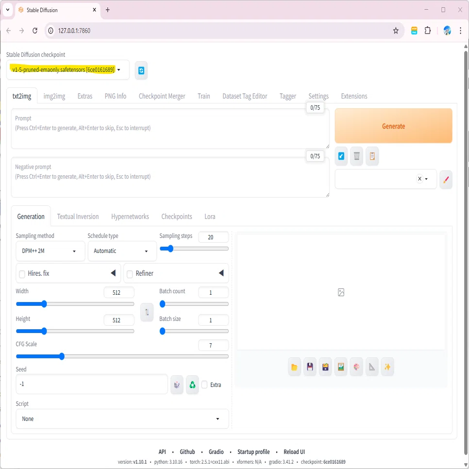Apply selected styles clipboard icon
Viewport: 469px width, 469px height.
(x=372, y=156)
